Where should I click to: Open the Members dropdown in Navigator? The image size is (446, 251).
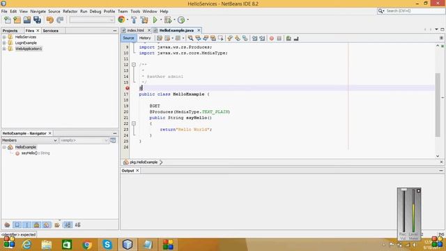pos(30,140)
